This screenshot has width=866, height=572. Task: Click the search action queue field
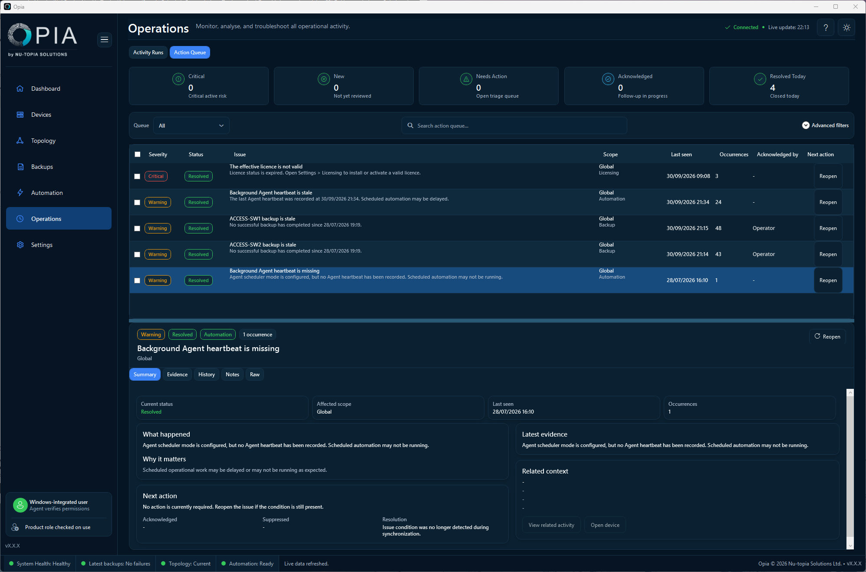[x=514, y=125]
